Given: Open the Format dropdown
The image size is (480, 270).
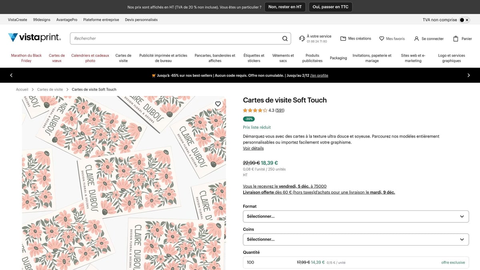Looking at the screenshot, I should pos(355,216).
